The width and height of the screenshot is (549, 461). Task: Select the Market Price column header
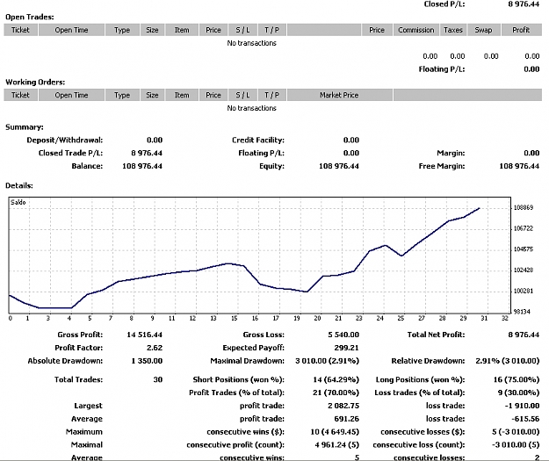pyautogui.click(x=339, y=95)
